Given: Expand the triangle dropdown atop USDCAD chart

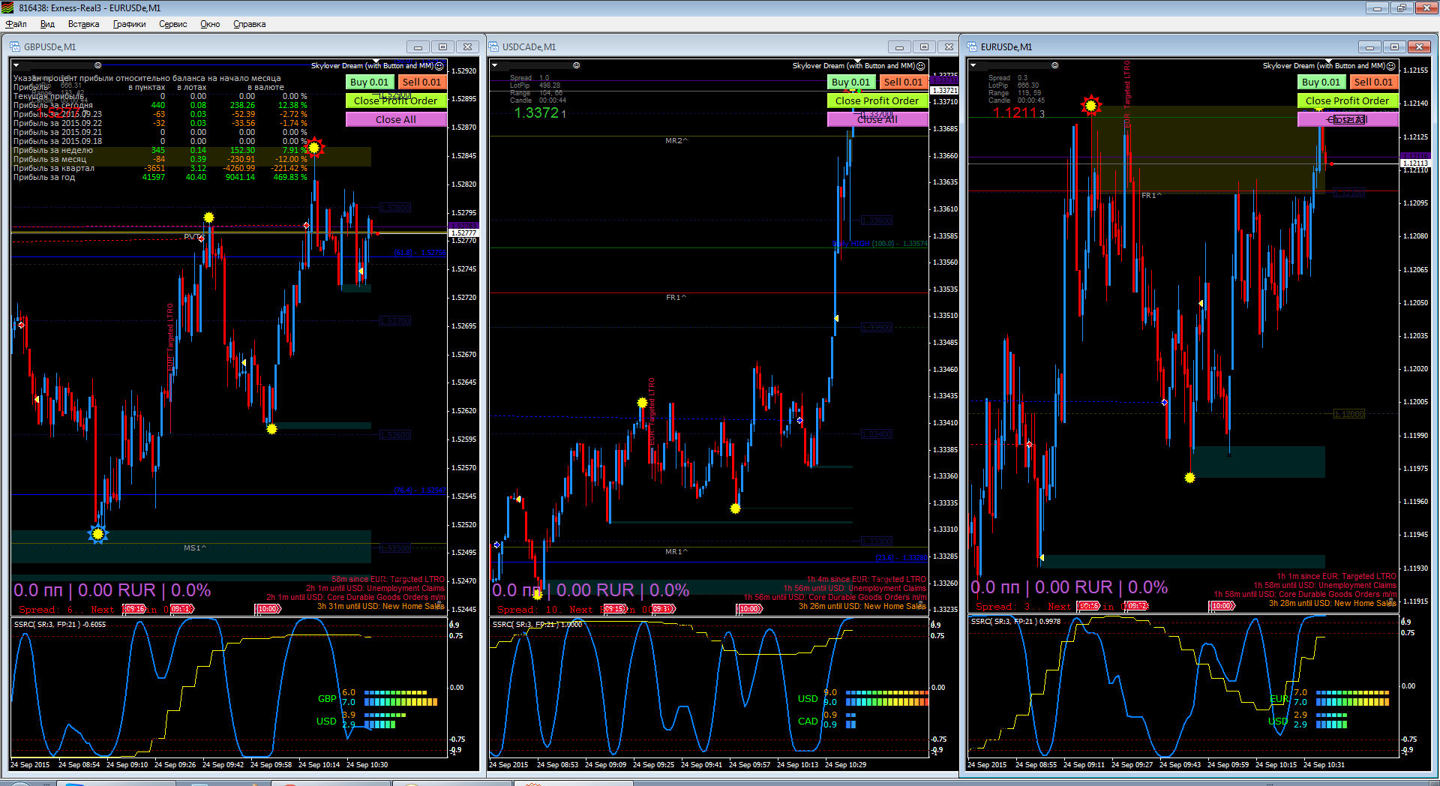Looking at the screenshot, I should click(495, 65).
